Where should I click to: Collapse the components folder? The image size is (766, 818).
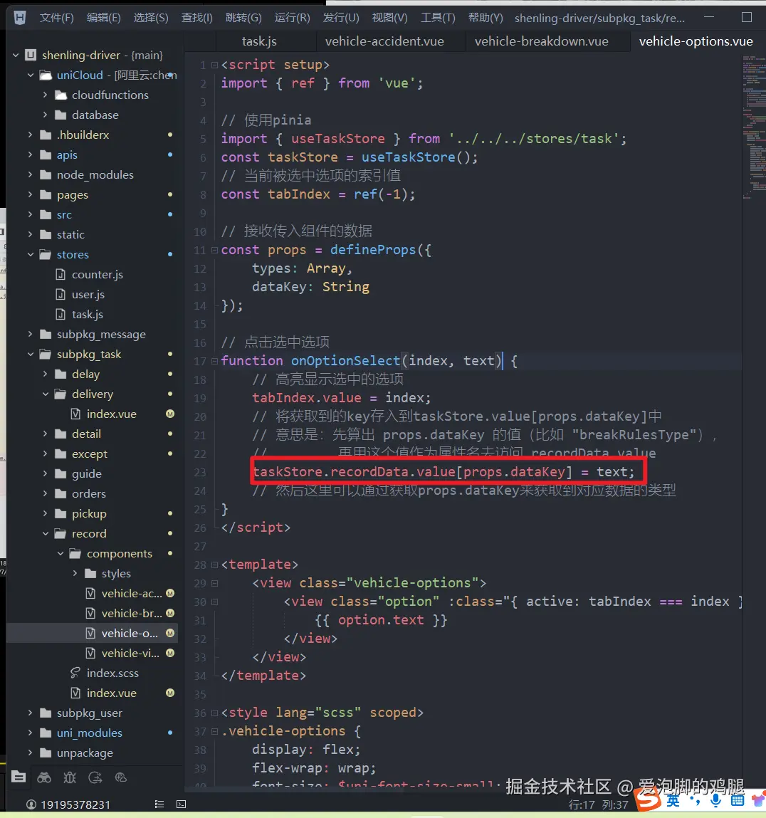click(61, 553)
